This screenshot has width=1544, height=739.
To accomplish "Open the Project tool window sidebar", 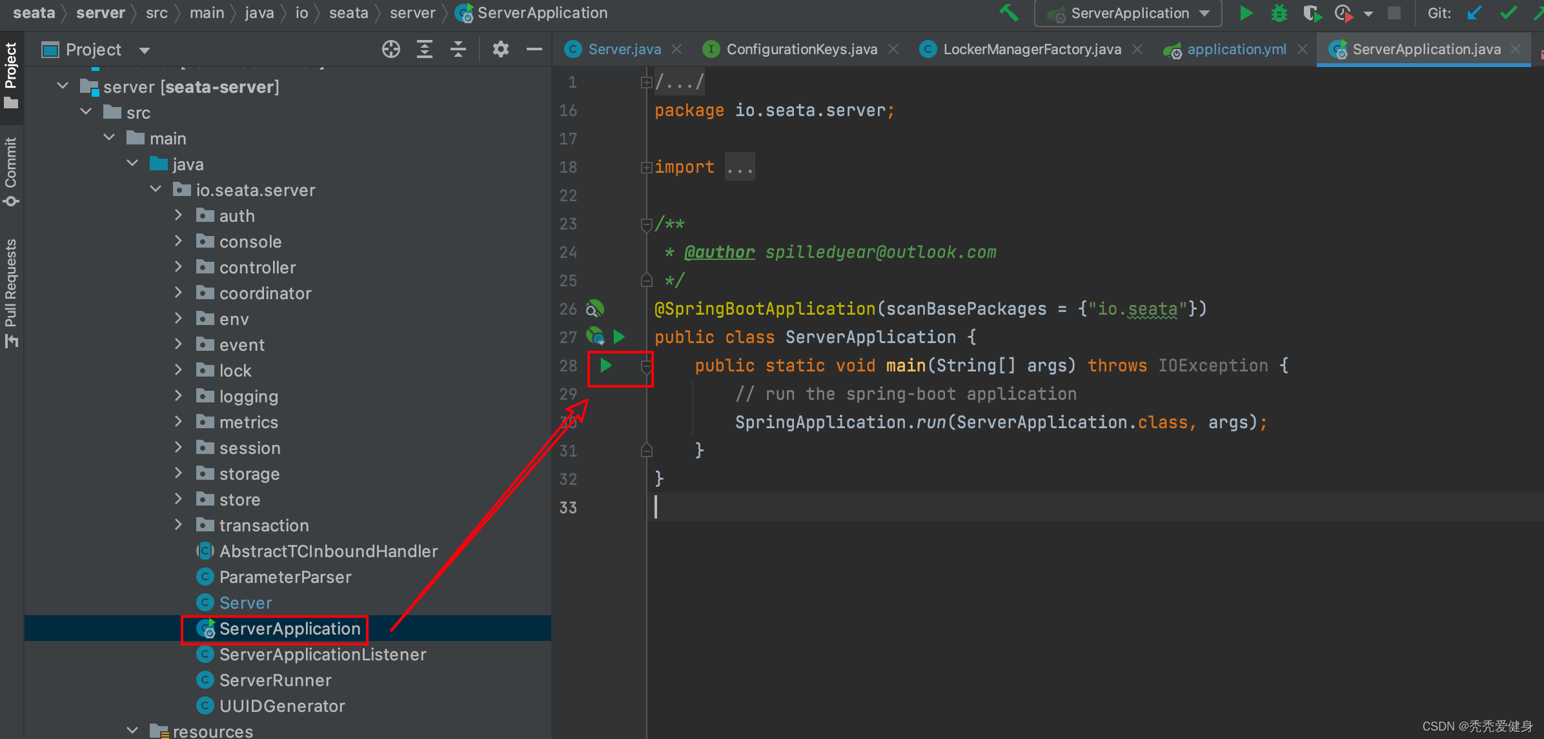I will pyautogui.click(x=11, y=75).
